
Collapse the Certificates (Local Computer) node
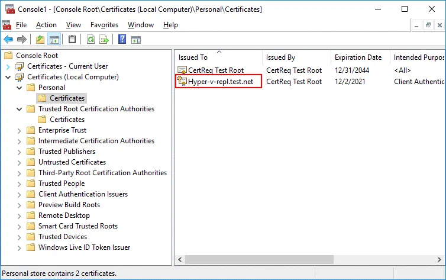pos(8,77)
